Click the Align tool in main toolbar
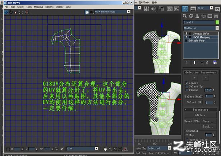Viewport: 221px width, 156px height. [153, 9]
